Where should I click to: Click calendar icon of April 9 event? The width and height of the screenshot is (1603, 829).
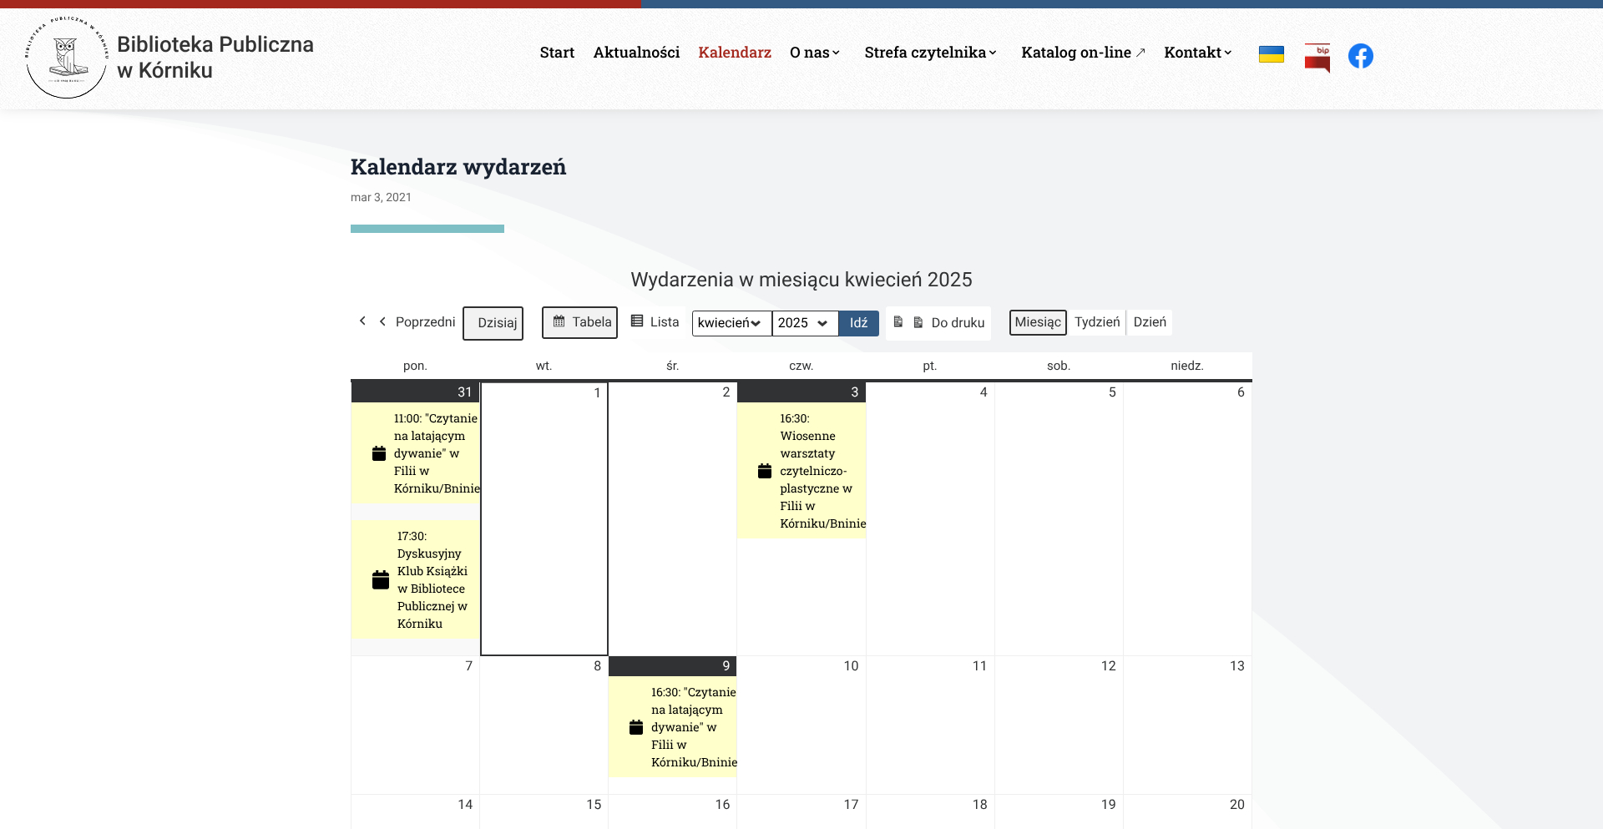[635, 727]
